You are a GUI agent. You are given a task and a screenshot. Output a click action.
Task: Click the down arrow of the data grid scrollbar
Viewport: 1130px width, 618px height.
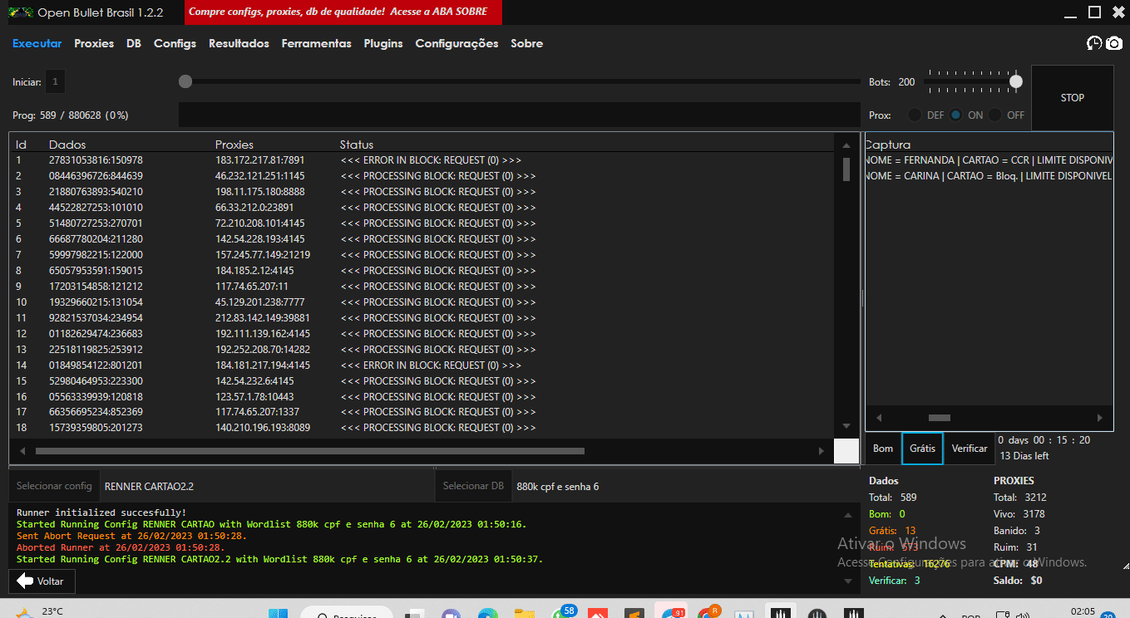tap(846, 426)
